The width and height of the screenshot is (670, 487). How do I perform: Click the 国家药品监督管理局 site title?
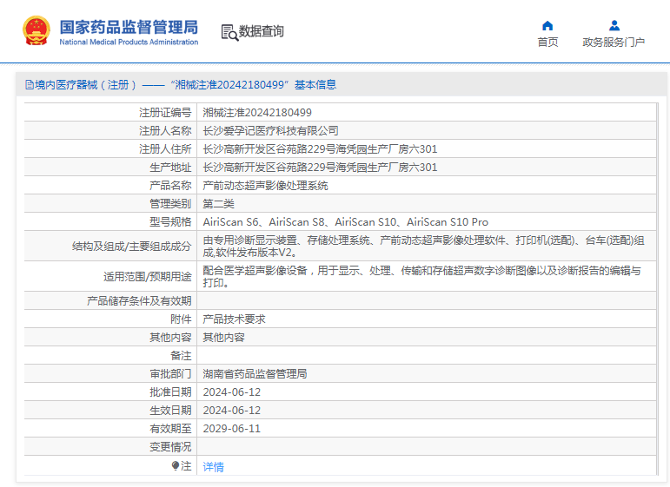pyautogui.click(x=129, y=26)
